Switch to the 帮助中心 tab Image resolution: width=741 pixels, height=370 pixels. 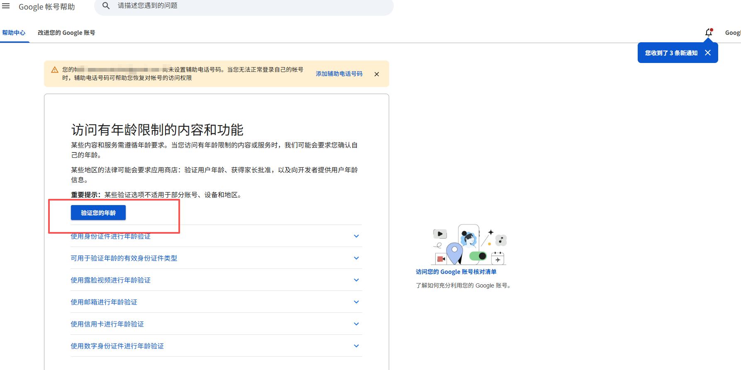(14, 33)
